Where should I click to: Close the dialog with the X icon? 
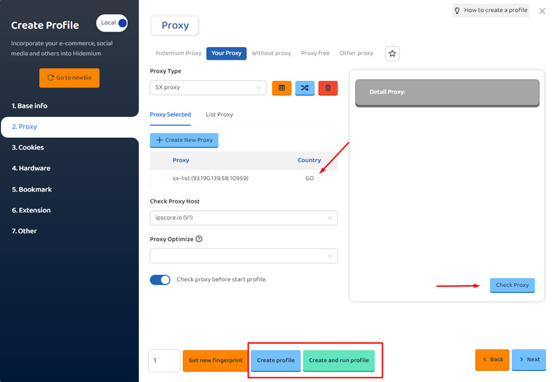[542, 11]
